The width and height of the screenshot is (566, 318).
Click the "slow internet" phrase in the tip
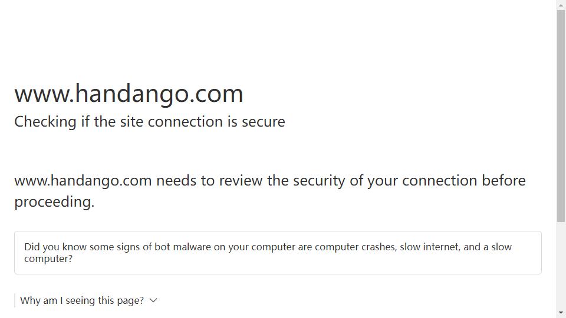pos(429,247)
